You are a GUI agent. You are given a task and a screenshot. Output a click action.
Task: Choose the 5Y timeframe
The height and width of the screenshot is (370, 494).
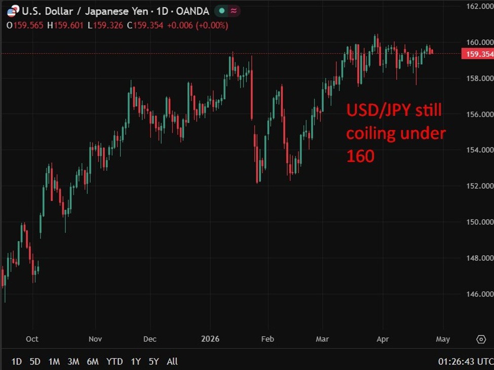click(x=154, y=362)
